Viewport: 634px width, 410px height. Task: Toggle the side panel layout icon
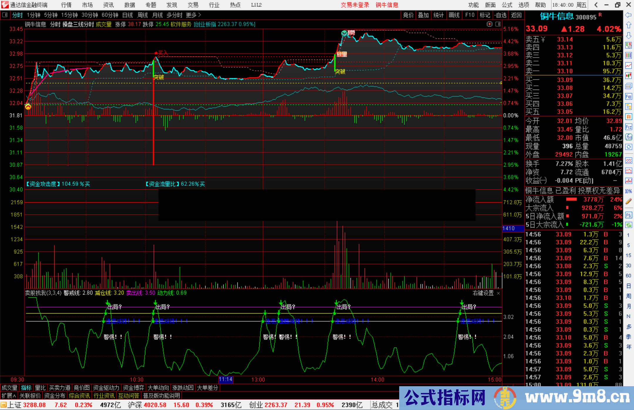click(498, 24)
